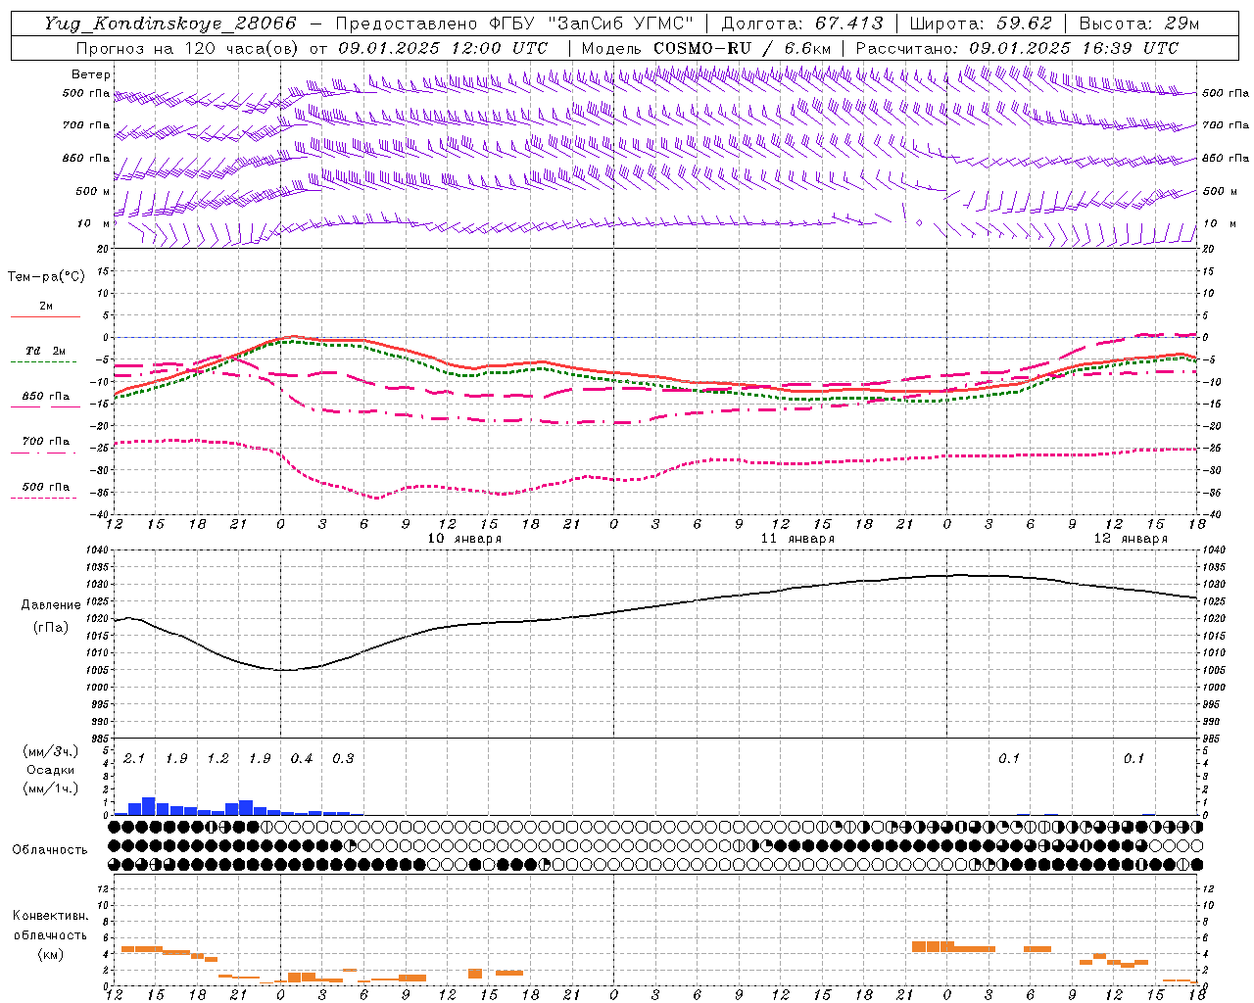Click the dotted '500 гПа' temperature legend entry

click(45, 491)
